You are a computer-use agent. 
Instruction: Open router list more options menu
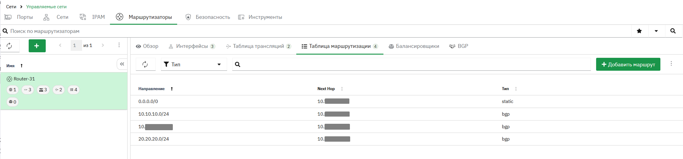(119, 45)
